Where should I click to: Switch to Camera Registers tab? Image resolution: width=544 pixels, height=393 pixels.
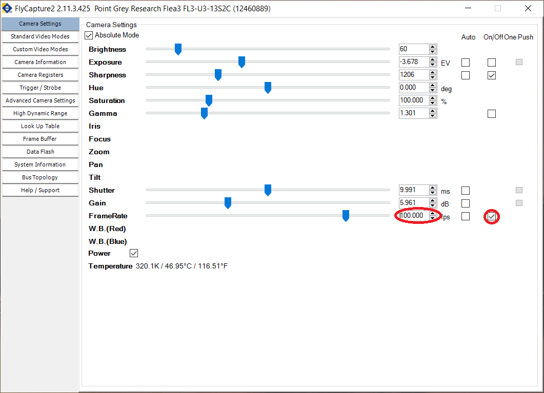40,75
